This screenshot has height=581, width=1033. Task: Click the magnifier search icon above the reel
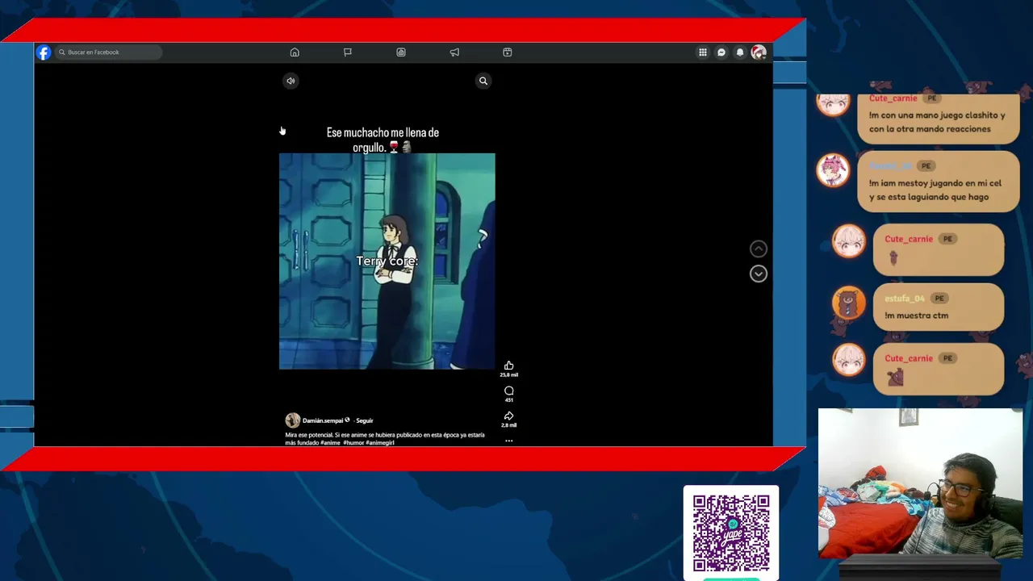point(483,81)
